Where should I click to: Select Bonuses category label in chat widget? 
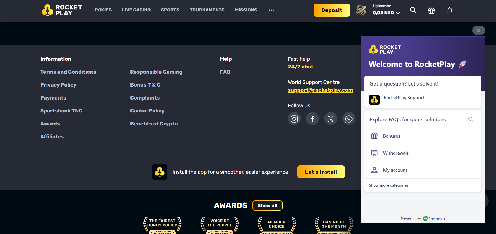click(x=391, y=136)
